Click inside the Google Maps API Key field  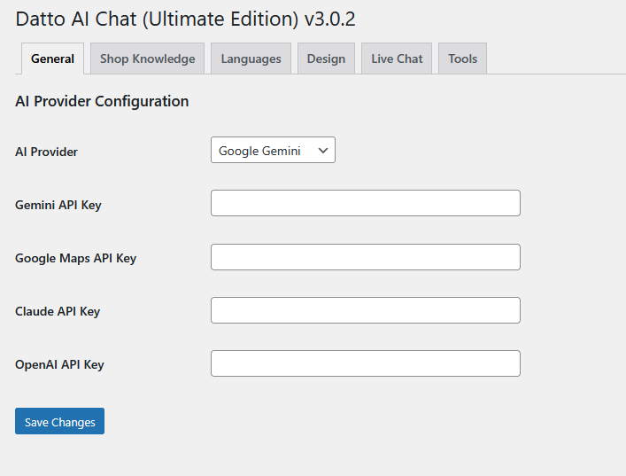pyautogui.click(x=365, y=257)
